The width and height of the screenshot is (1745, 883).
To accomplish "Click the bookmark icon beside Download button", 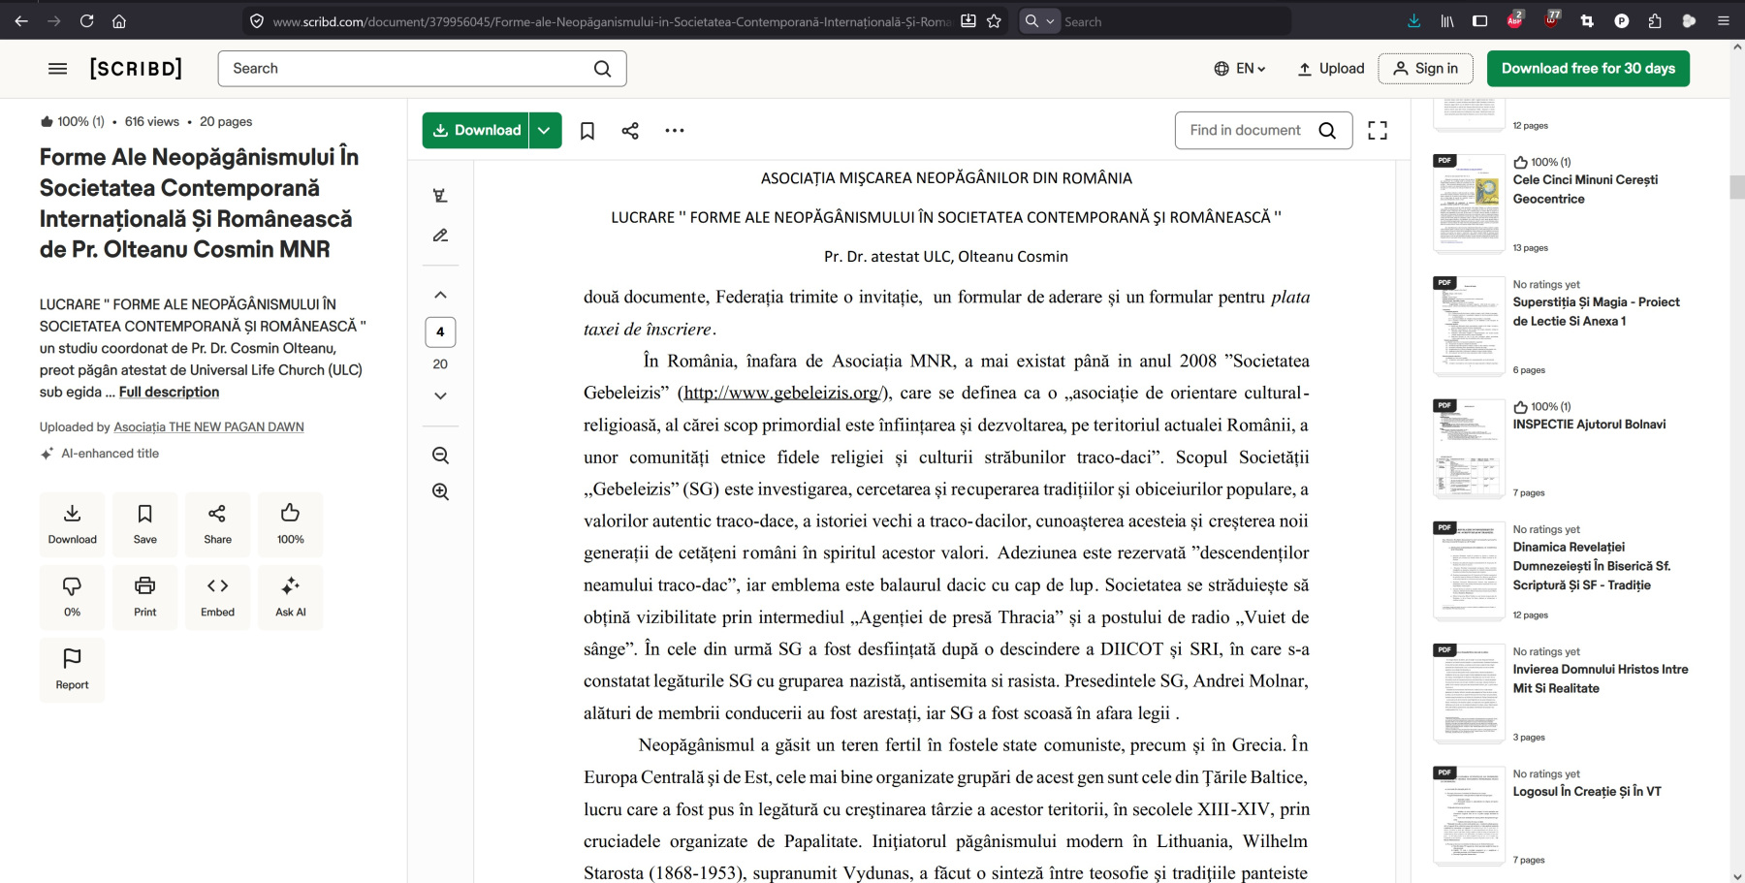I will tap(587, 131).
